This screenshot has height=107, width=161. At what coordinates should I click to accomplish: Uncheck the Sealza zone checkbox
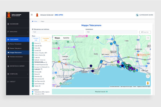coord(33,86)
